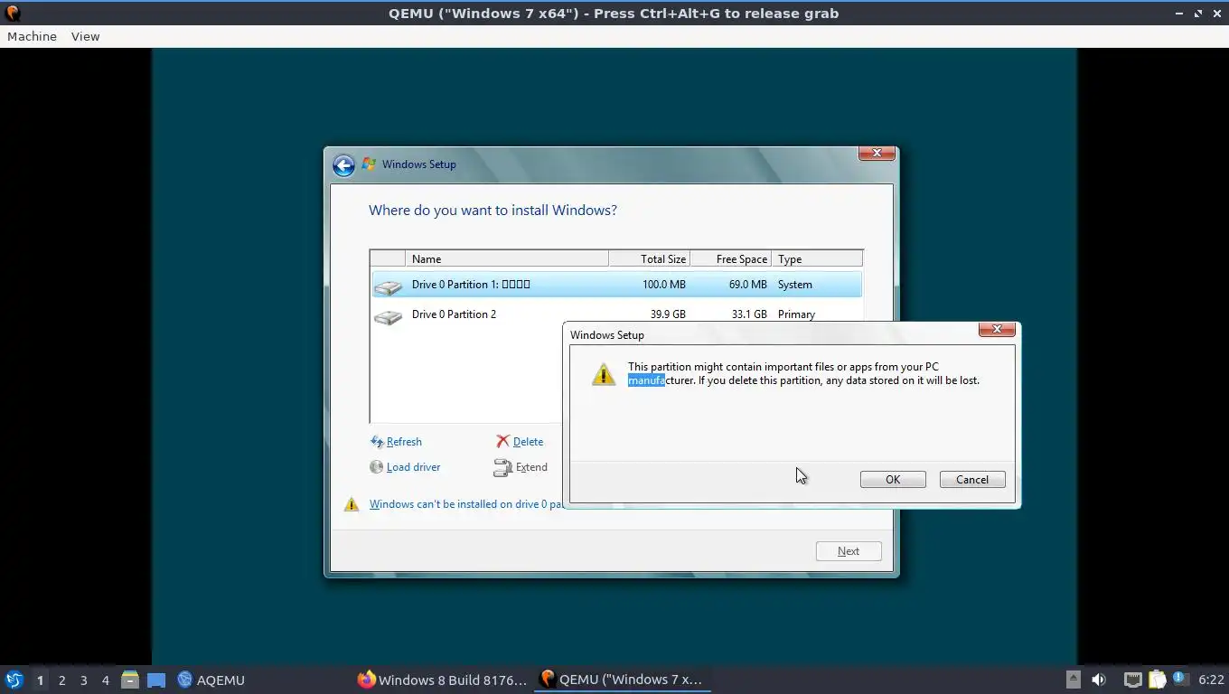Image resolution: width=1229 pixels, height=694 pixels.
Task: Click the Refresh arrows icon
Action: click(377, 442)
